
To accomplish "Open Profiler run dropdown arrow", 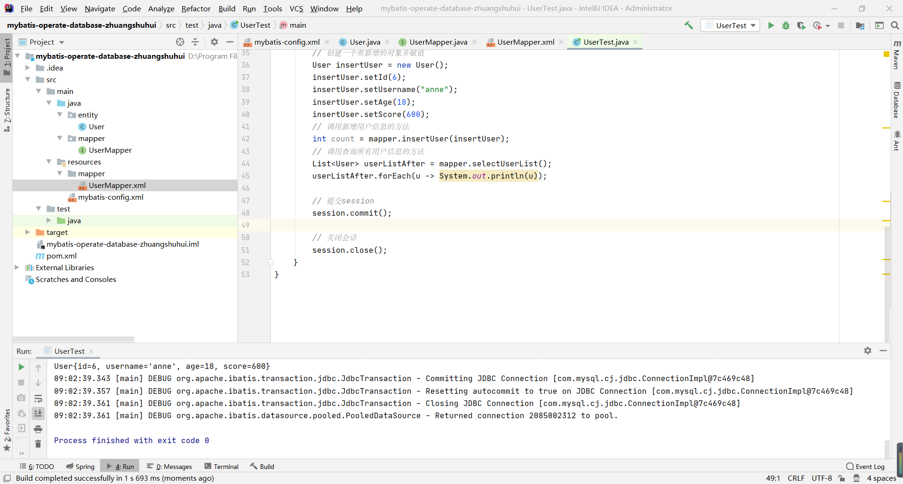I will [x=828, y=26].
